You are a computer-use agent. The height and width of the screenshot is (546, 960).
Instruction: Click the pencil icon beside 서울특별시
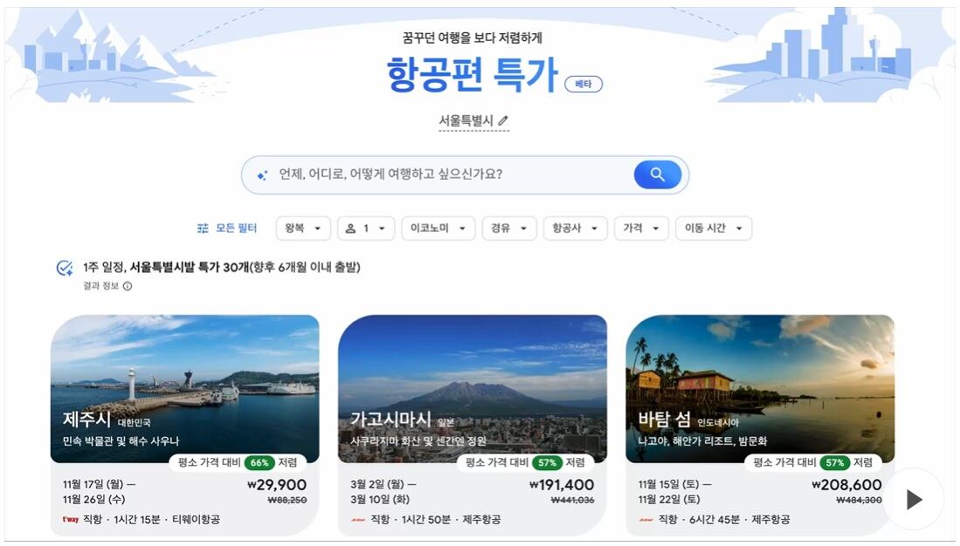[x=502, y=120]
